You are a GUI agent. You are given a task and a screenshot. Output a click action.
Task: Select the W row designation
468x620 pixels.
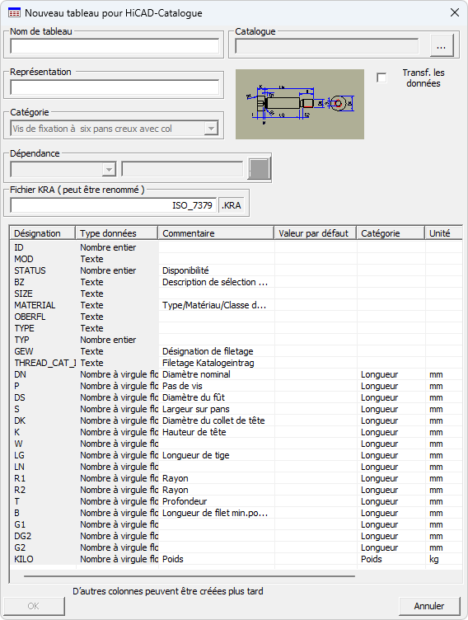pos(18,444)
